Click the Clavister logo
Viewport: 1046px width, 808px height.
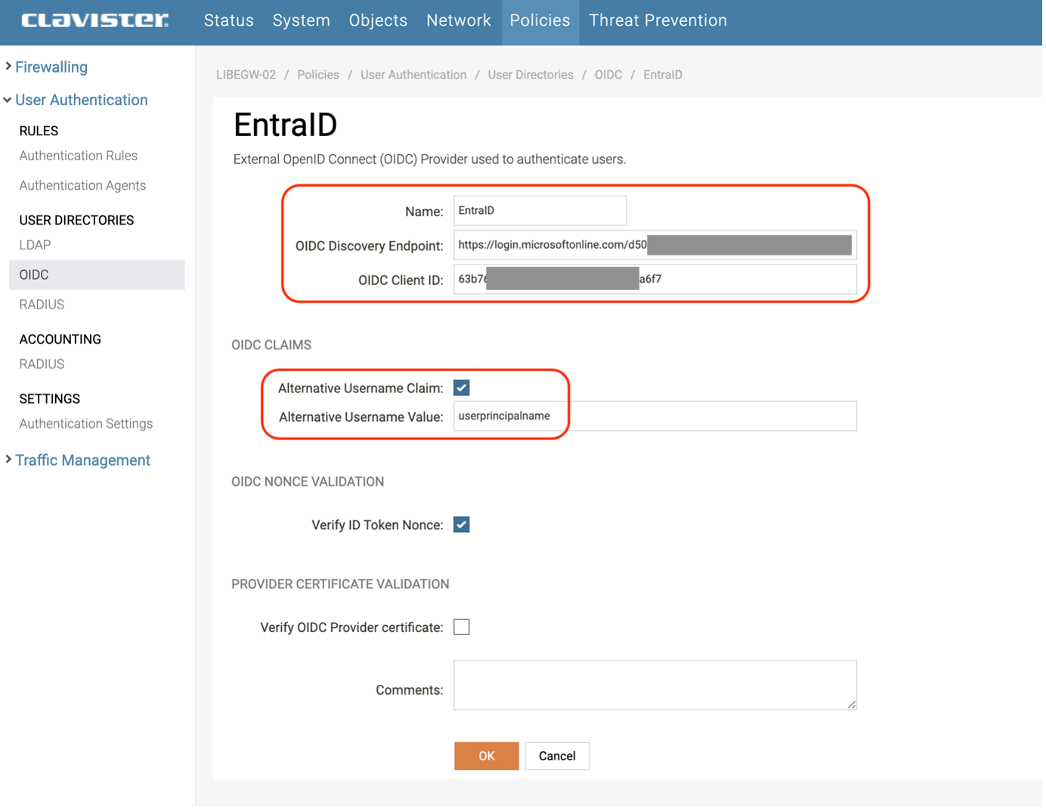tap(94, 20)
